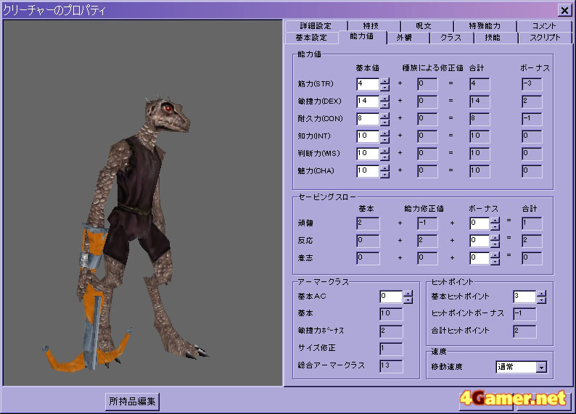Viewport: 576px width, 414px height.
Task: Click the CON bonus value -1
Action: coord(532,120)
